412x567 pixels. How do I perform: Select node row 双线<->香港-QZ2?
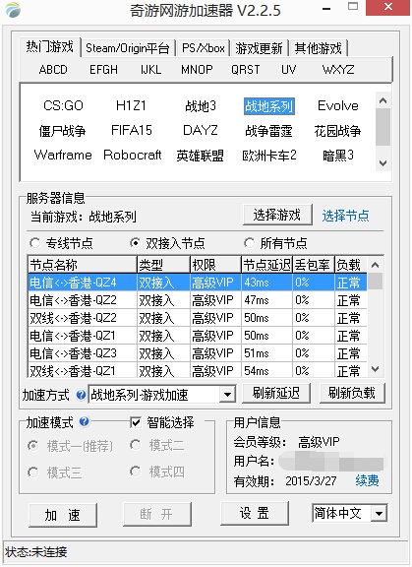pyautogui.click(x=198, y=318)
